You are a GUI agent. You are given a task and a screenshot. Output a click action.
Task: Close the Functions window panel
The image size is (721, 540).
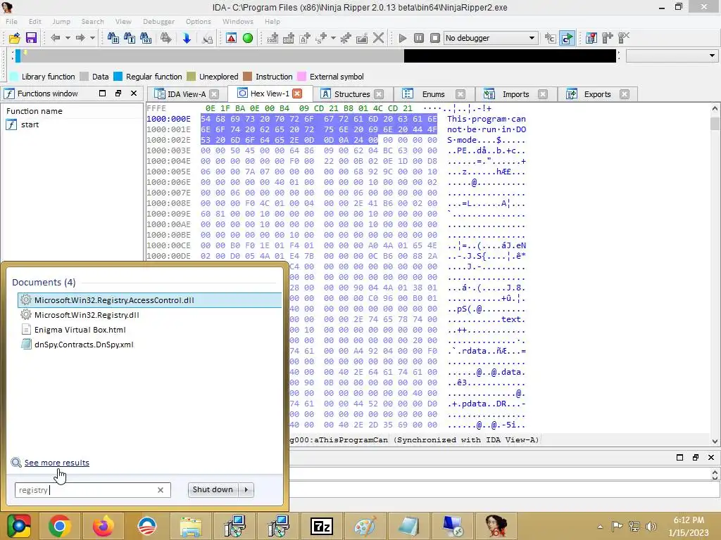click(134, 94)
